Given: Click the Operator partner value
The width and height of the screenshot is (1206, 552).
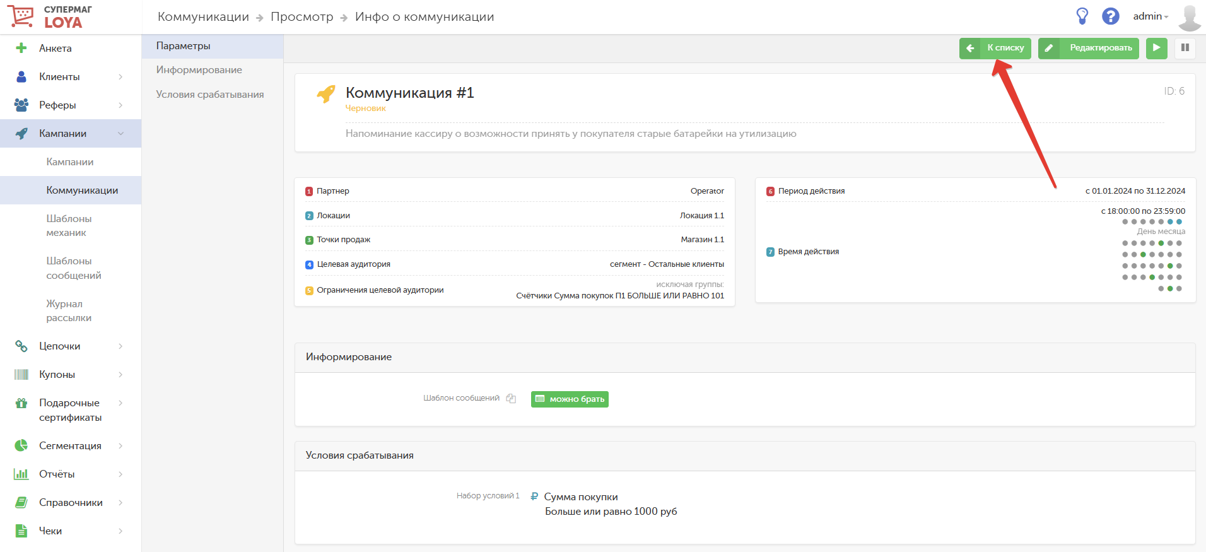Looking at the screenshot, I should [x=707, y=191].
